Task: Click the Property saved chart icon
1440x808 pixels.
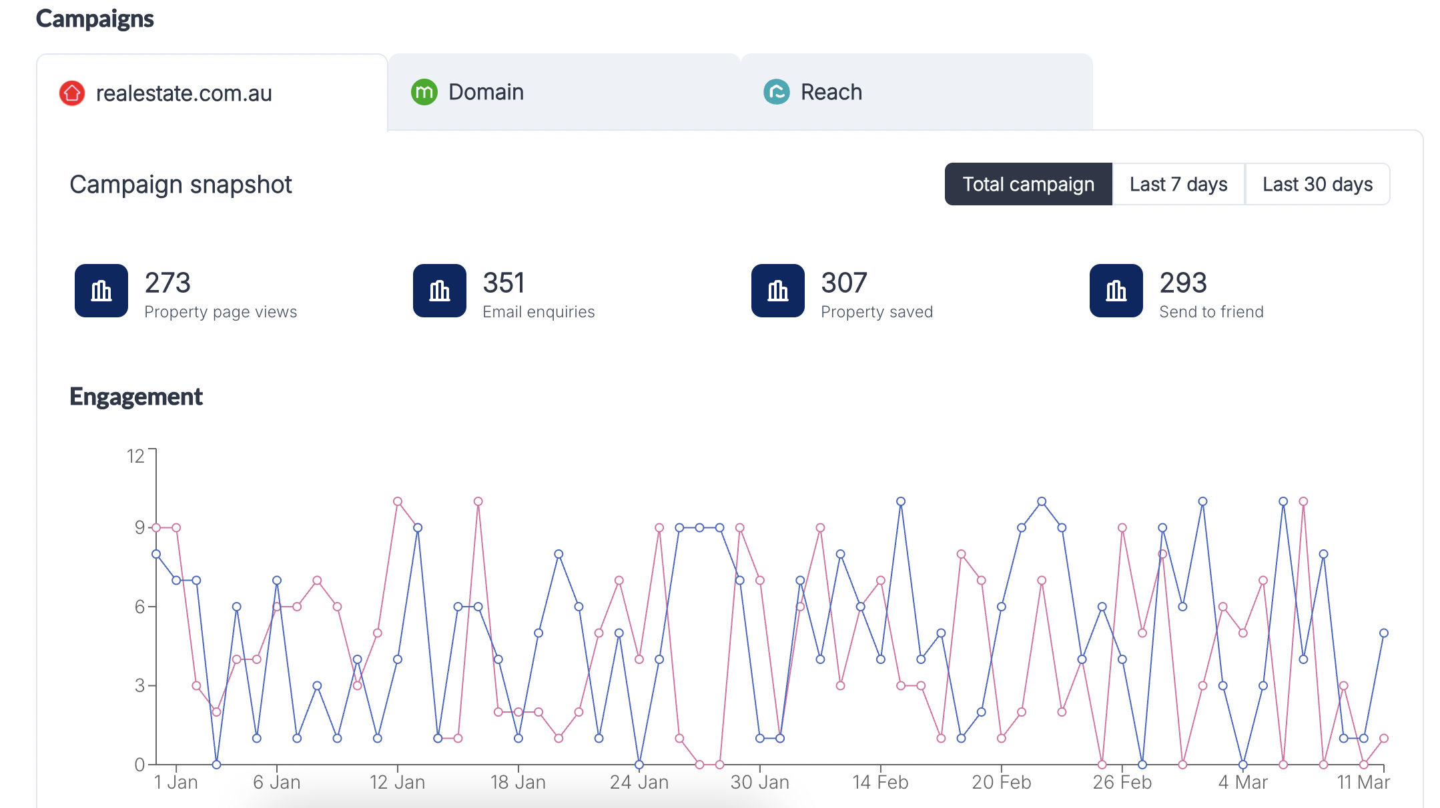Action: [x=778, y=291]
